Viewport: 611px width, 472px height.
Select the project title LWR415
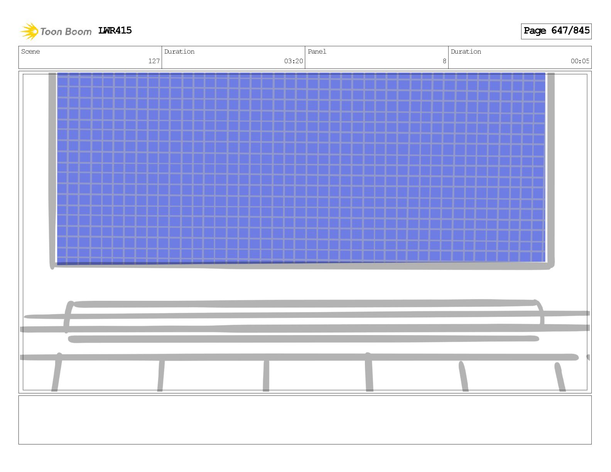(115, 30)
